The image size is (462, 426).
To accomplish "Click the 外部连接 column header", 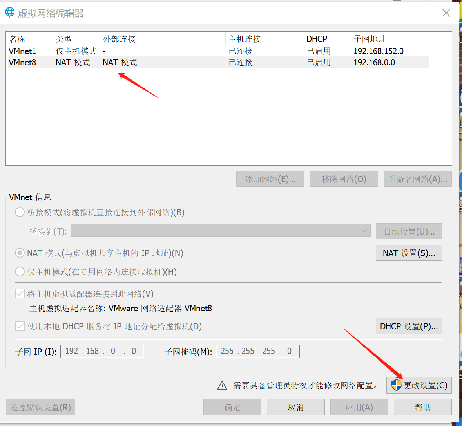I will tap(163, 39).
